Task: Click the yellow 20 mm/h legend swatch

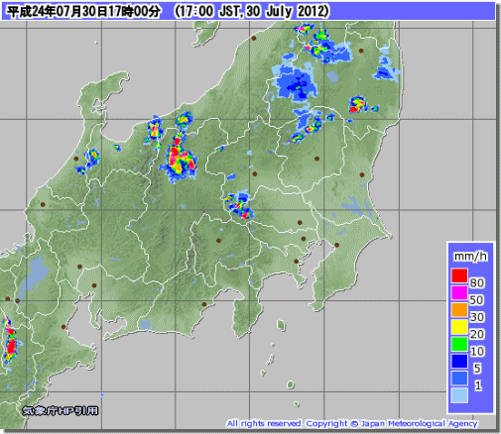Action: click(459, 327)
